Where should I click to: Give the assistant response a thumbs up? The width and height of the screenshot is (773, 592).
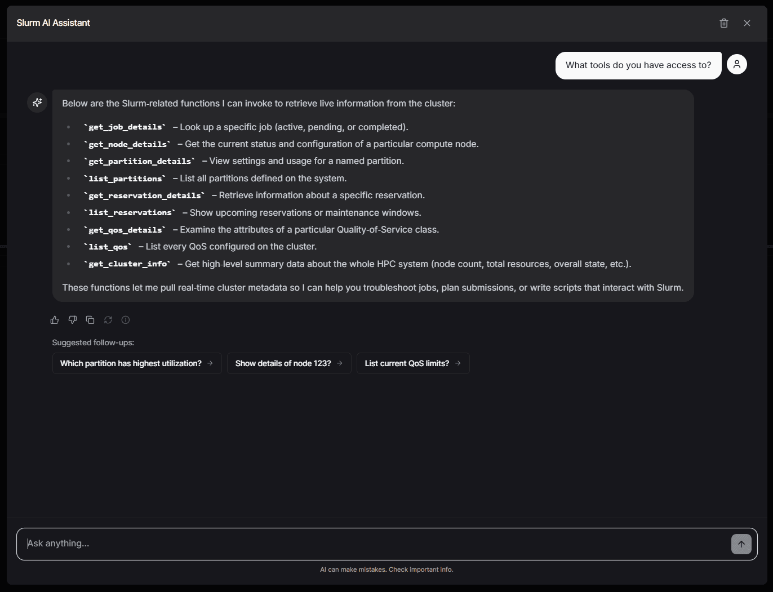point(54,319)
